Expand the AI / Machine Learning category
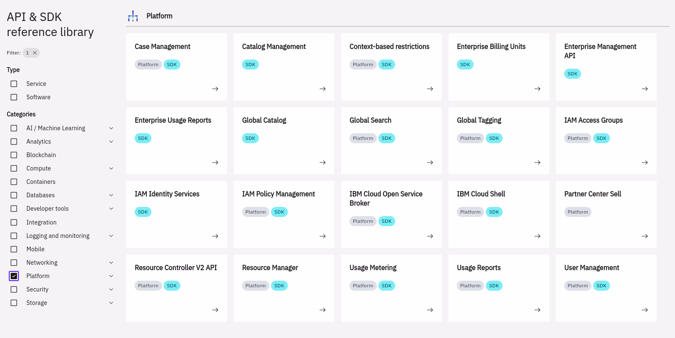 coord(111,128)
